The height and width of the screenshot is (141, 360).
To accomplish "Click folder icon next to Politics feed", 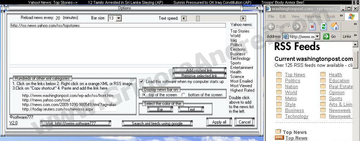I will coord(279,80).
